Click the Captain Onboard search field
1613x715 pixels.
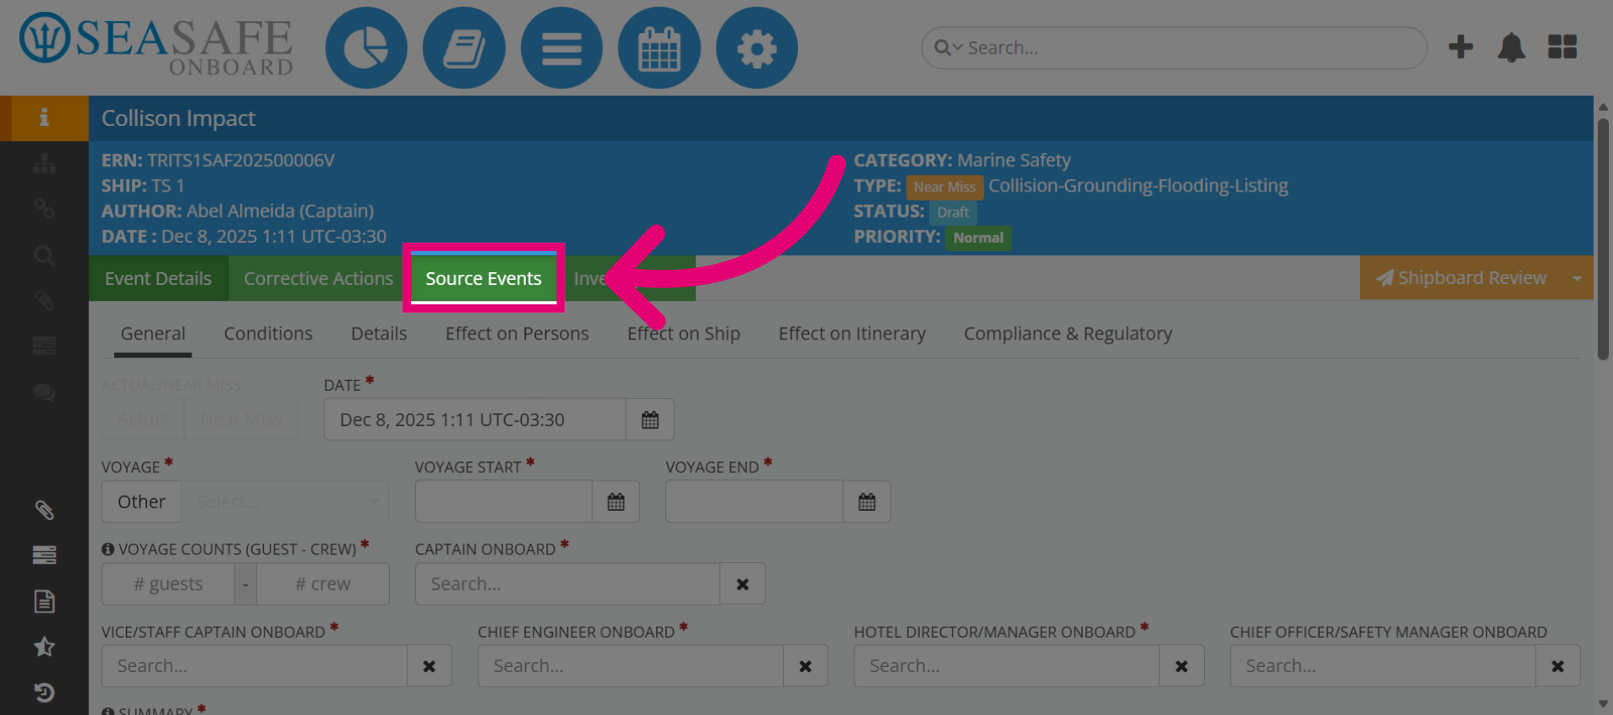pyautogui.click(x=568, y=584)
